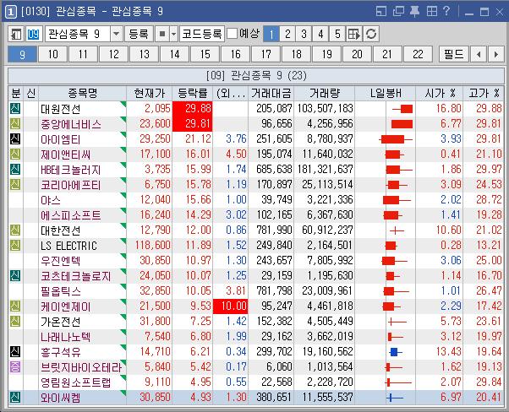The height and width of the screenshot is (412, 509).
Task: Click 가온전선 price 31,800
Action: (155, 322)
